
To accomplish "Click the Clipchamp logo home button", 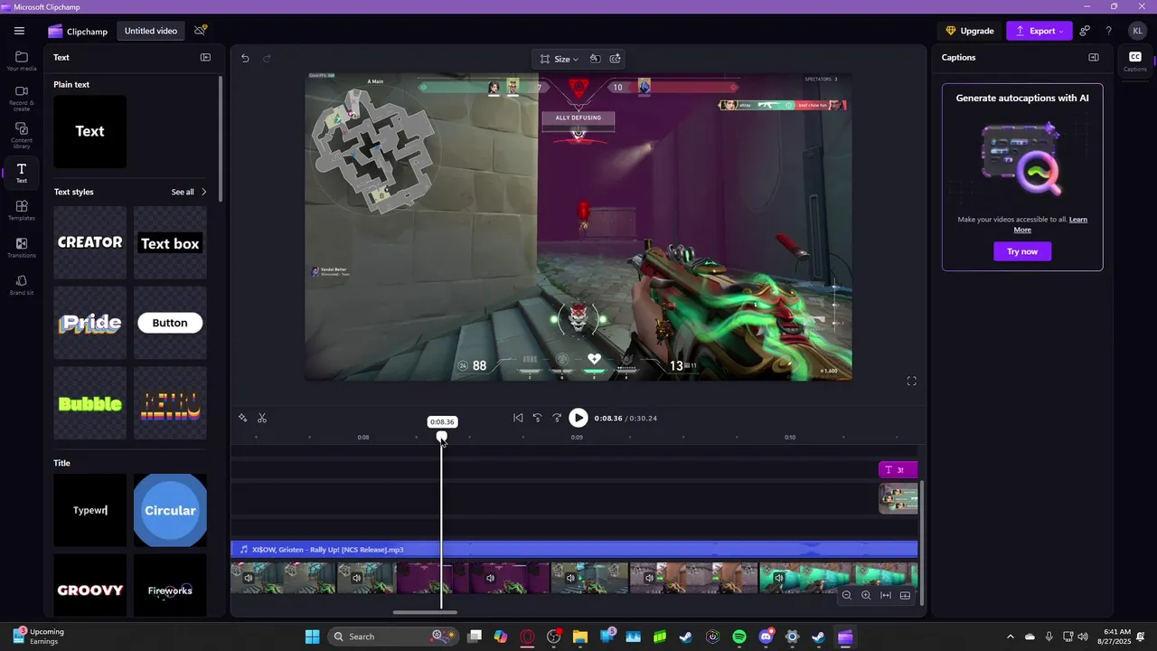I will point(78,31).
